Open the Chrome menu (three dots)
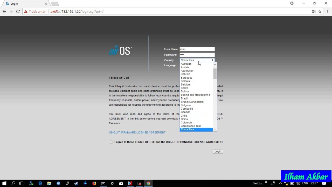Viewport: 332px width, 187px height. (328, 11)
